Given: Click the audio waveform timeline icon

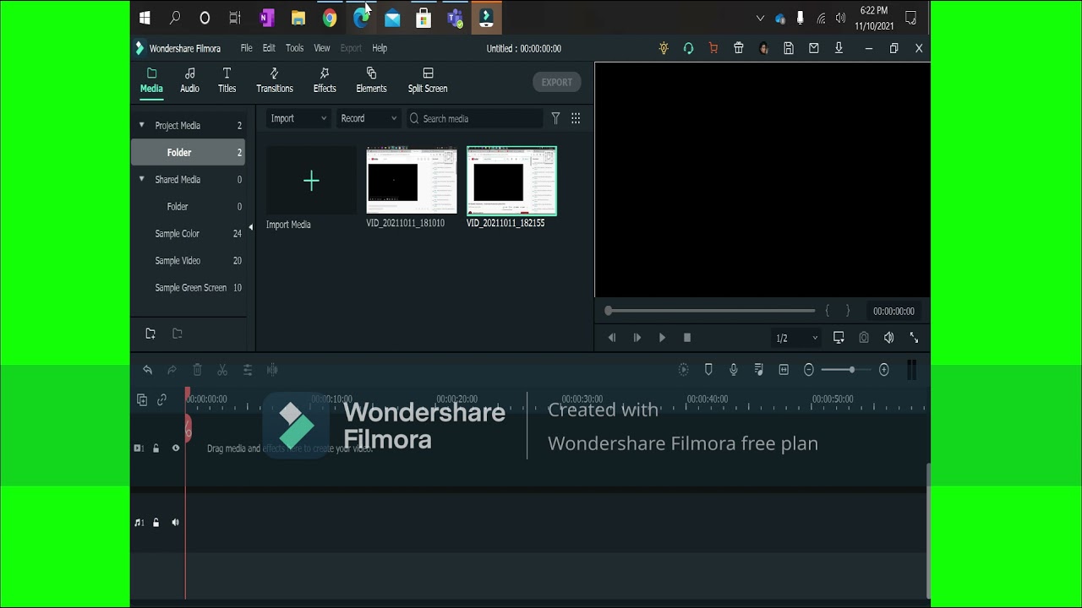Looking at the screenshot, I should [272, 370].
